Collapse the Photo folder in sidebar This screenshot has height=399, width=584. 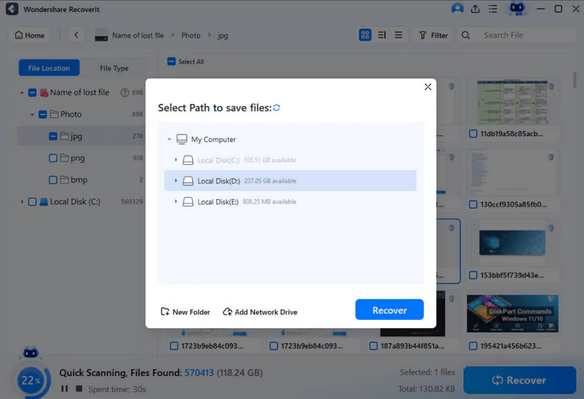31,114
